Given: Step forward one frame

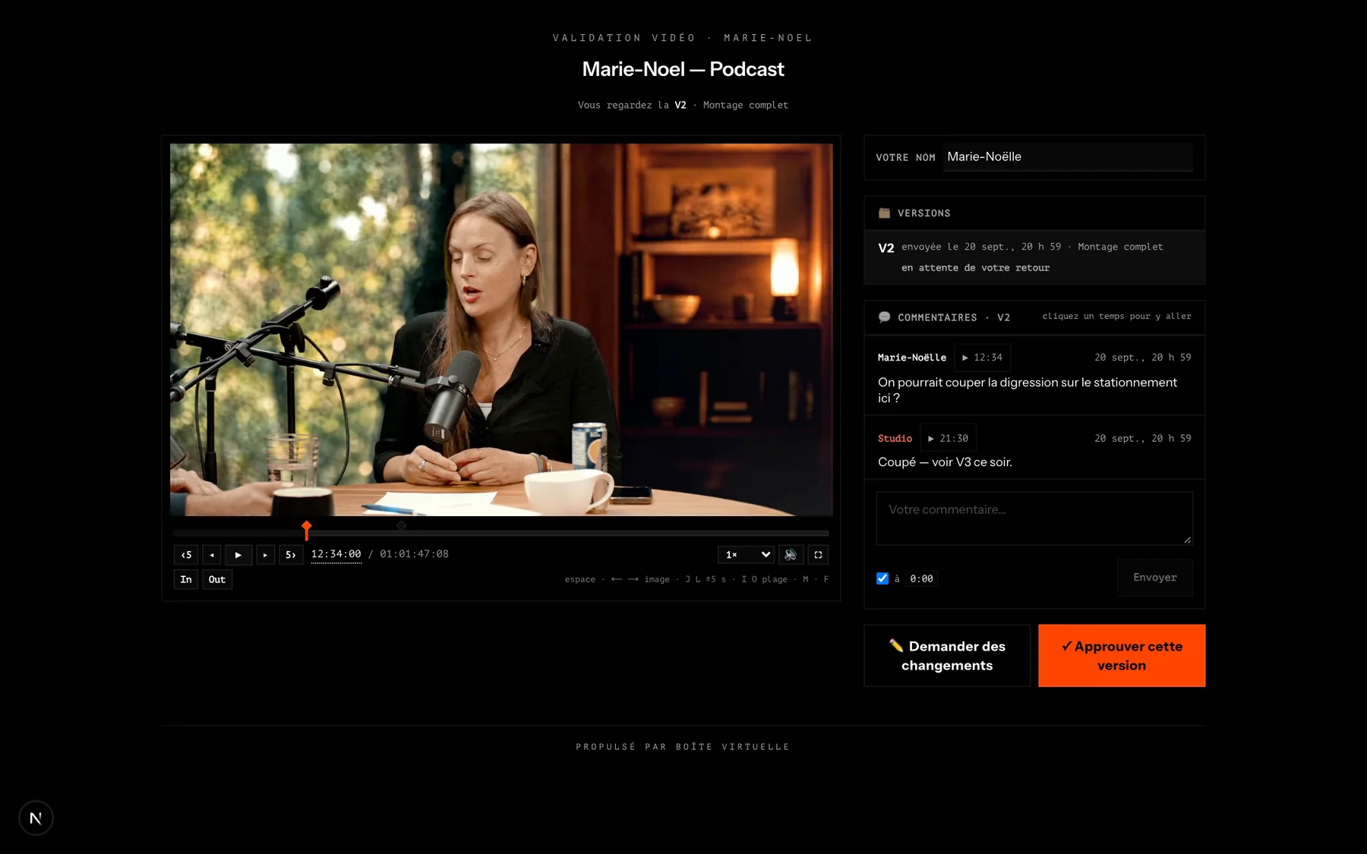Looking at the screenshot, I should (x=265, y=555).
